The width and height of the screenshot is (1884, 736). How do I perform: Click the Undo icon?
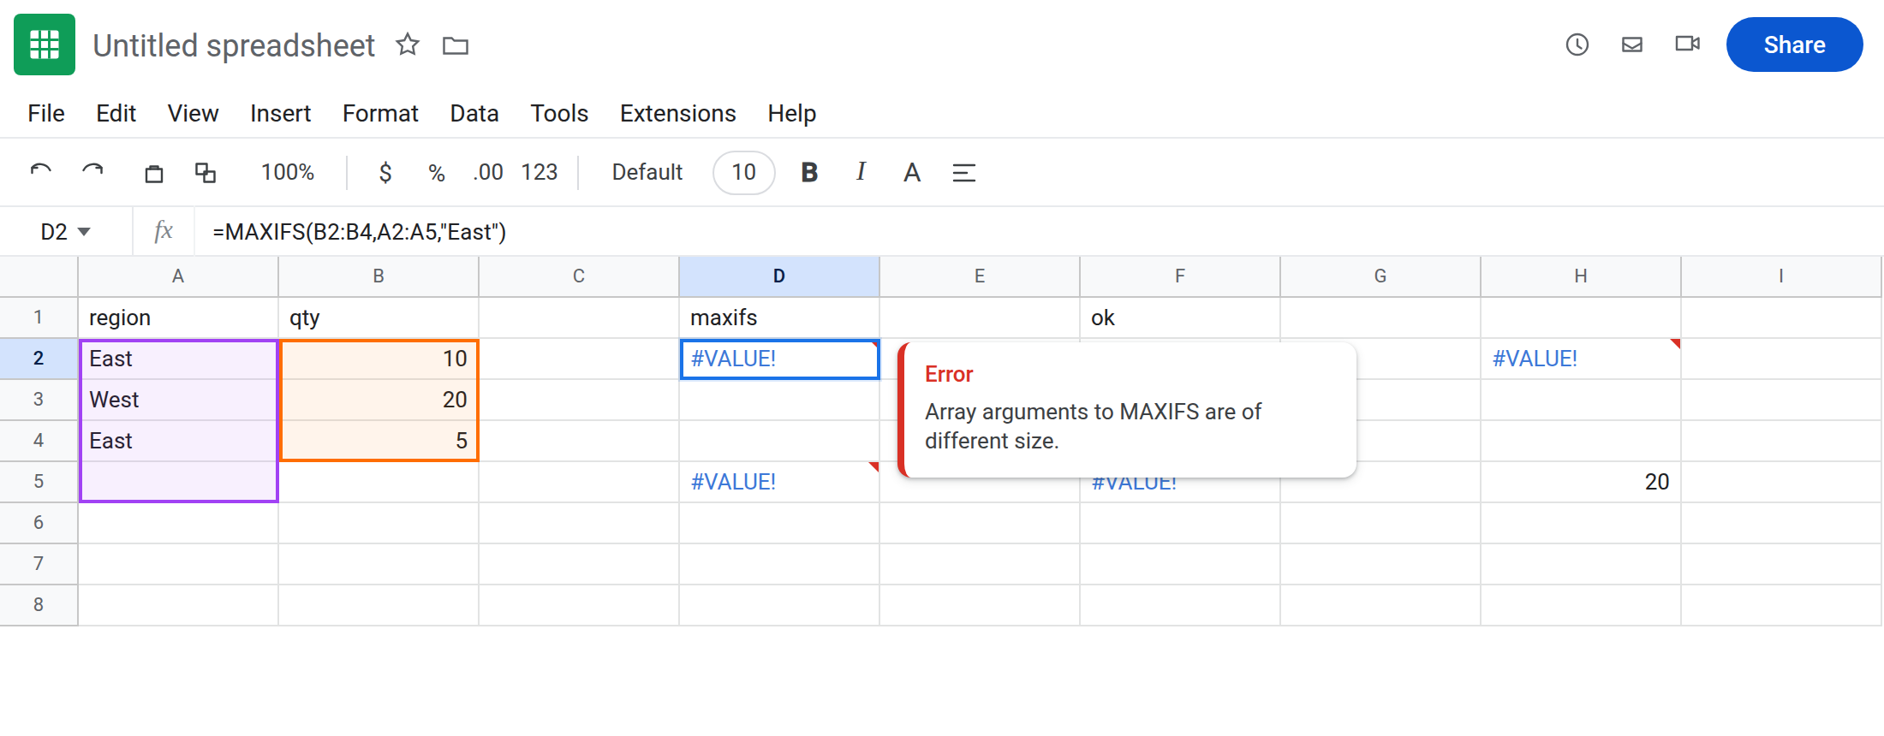pyautogui.click(x=41, y=172)
